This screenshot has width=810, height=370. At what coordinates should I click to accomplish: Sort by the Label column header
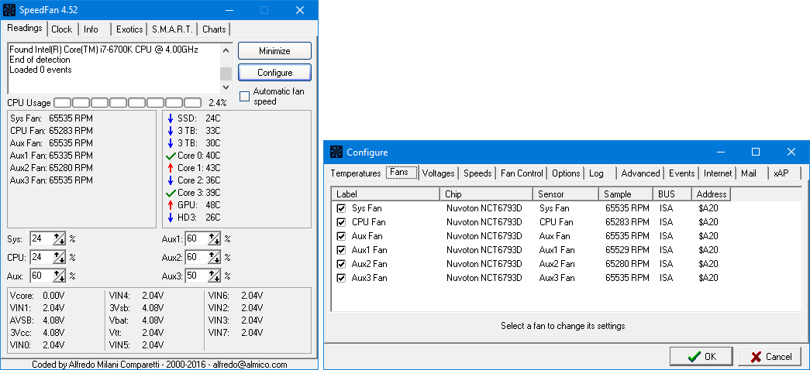(385, 194)
